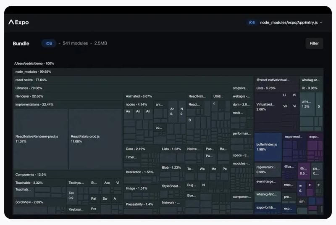336x225 pixels.
Task: Select the dom - 2.0... block
Action: click(242, 104)
